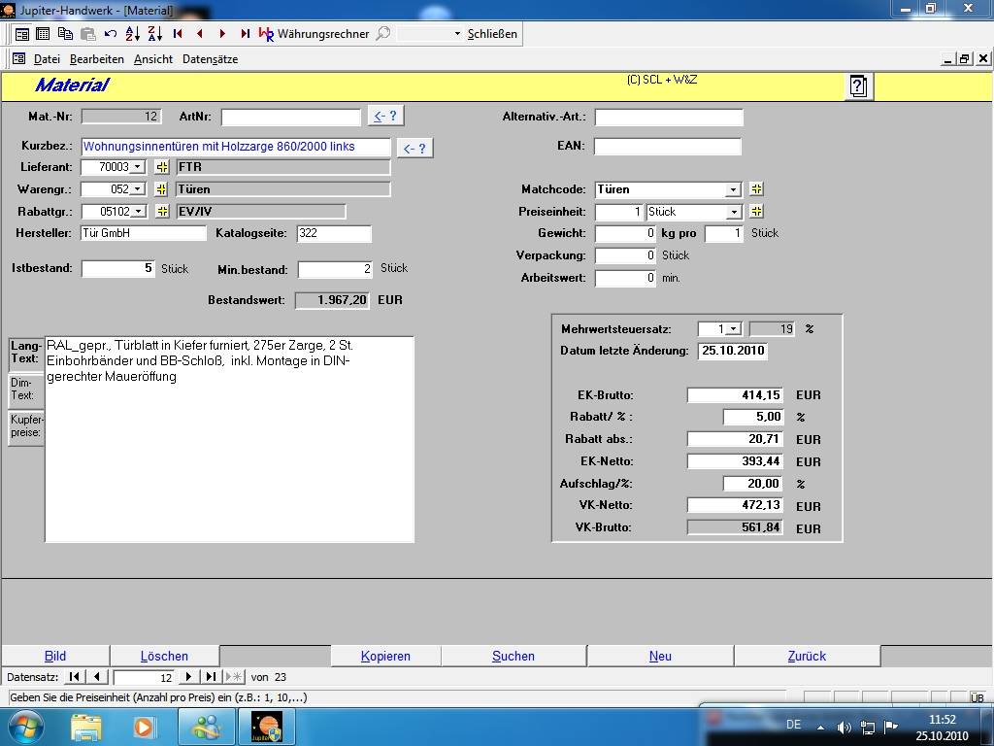Click into the EAN input field
Viewport: 994px width, 746px height.
point(667,146)
